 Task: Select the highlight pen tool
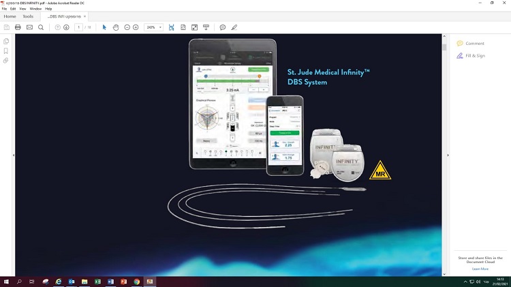coord(234,27)
